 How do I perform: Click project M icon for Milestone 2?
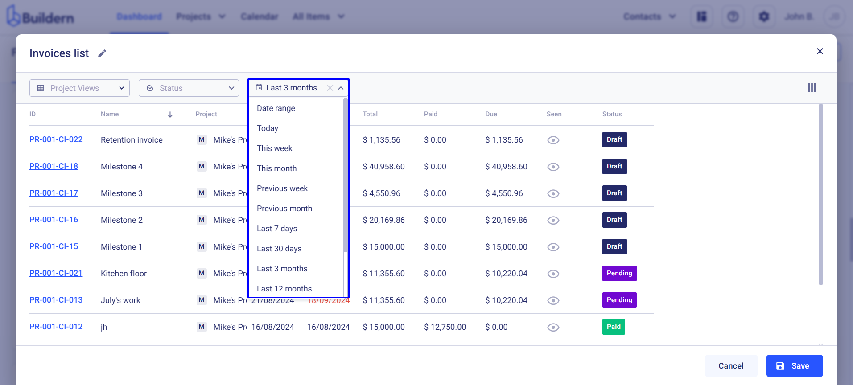pyautogui.click(x=202, y=220)
